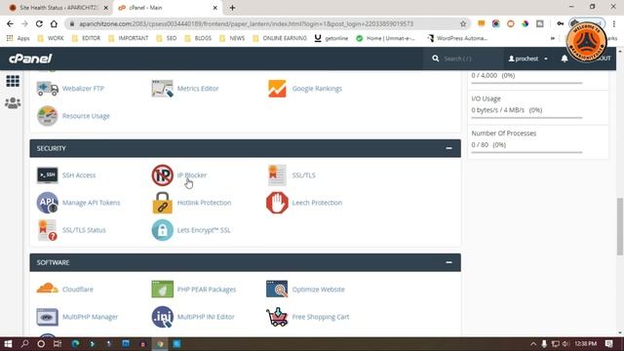Click the Free Shopping Cart icon
Viewport: 624px width, 351px height.
[277, 317]
